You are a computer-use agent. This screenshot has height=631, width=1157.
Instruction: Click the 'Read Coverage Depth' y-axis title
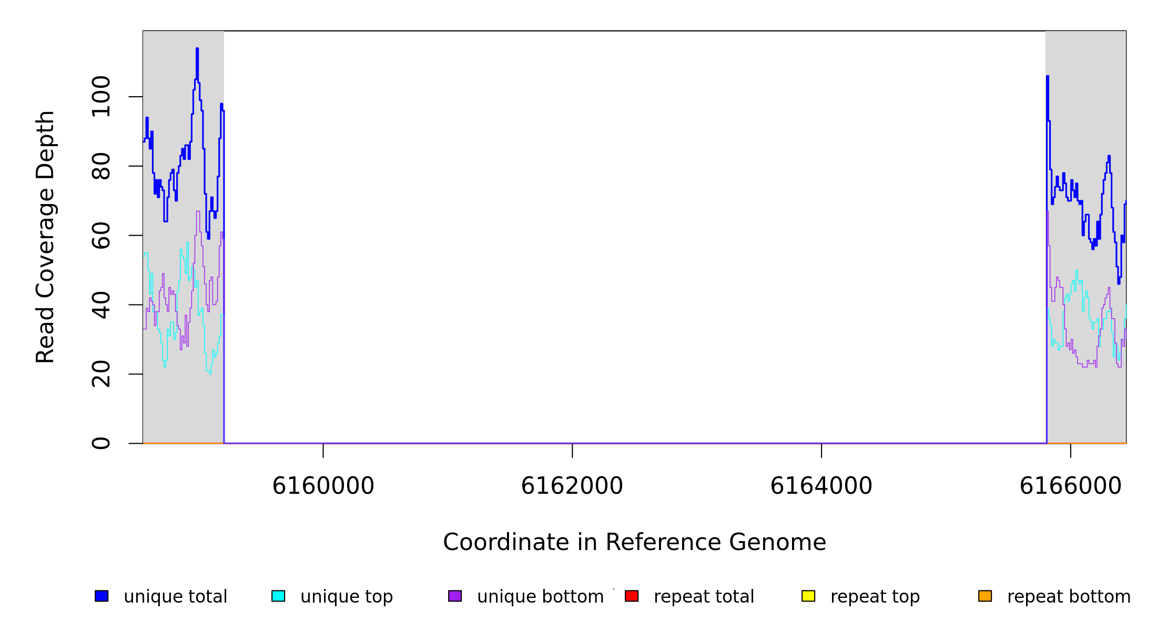(x=46, y=237)
